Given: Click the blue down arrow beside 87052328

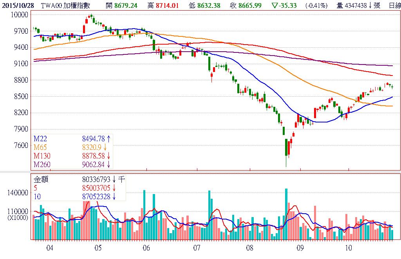Looking at the screenshot, I should [114, 196].
